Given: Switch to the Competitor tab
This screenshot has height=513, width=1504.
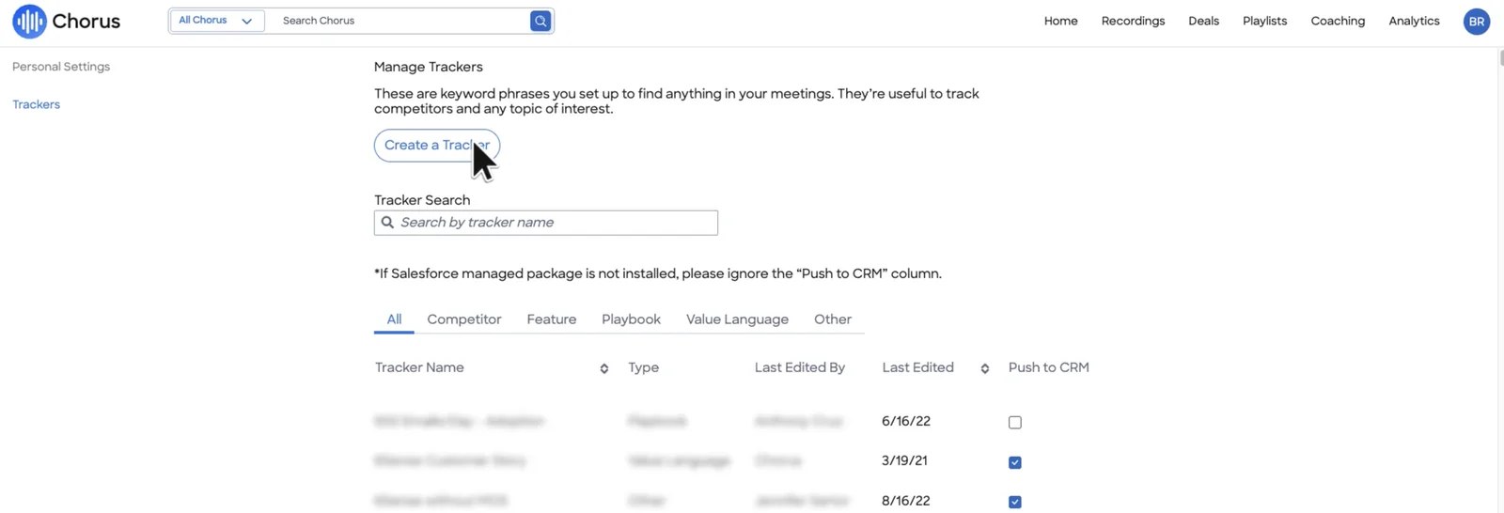Looking at the screenshot, I should (x=464, y=319).
